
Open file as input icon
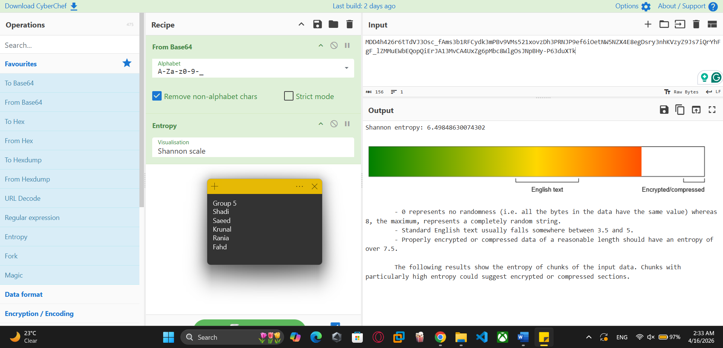point(680,24)
